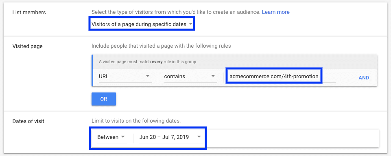Image resolution: width=391 pixels, height=156 pixels.
Task: Click the arrow icon next to 'Between'
Action: [x=123, y=137]
